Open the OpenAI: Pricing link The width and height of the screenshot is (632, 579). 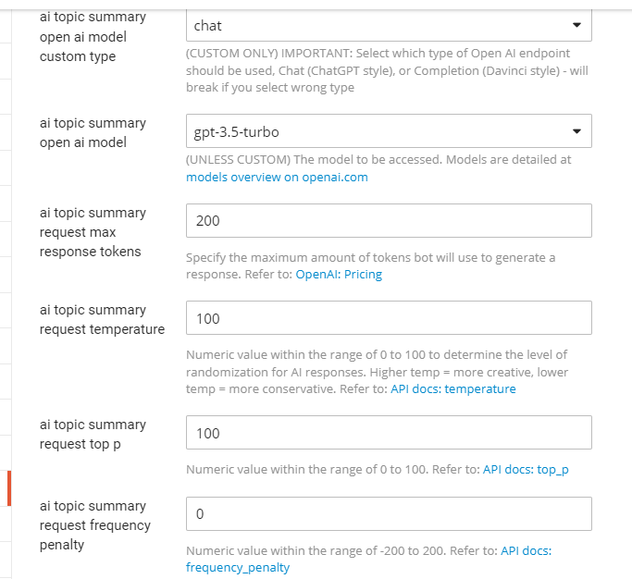coord(339,275)
